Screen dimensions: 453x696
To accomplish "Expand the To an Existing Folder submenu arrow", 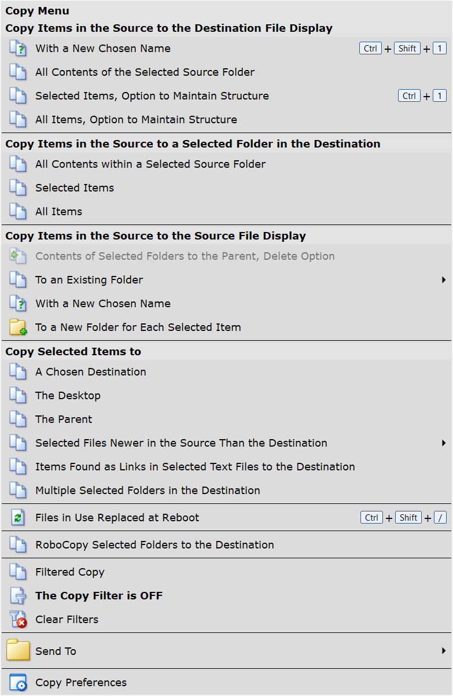I will (x=444, y=280).
